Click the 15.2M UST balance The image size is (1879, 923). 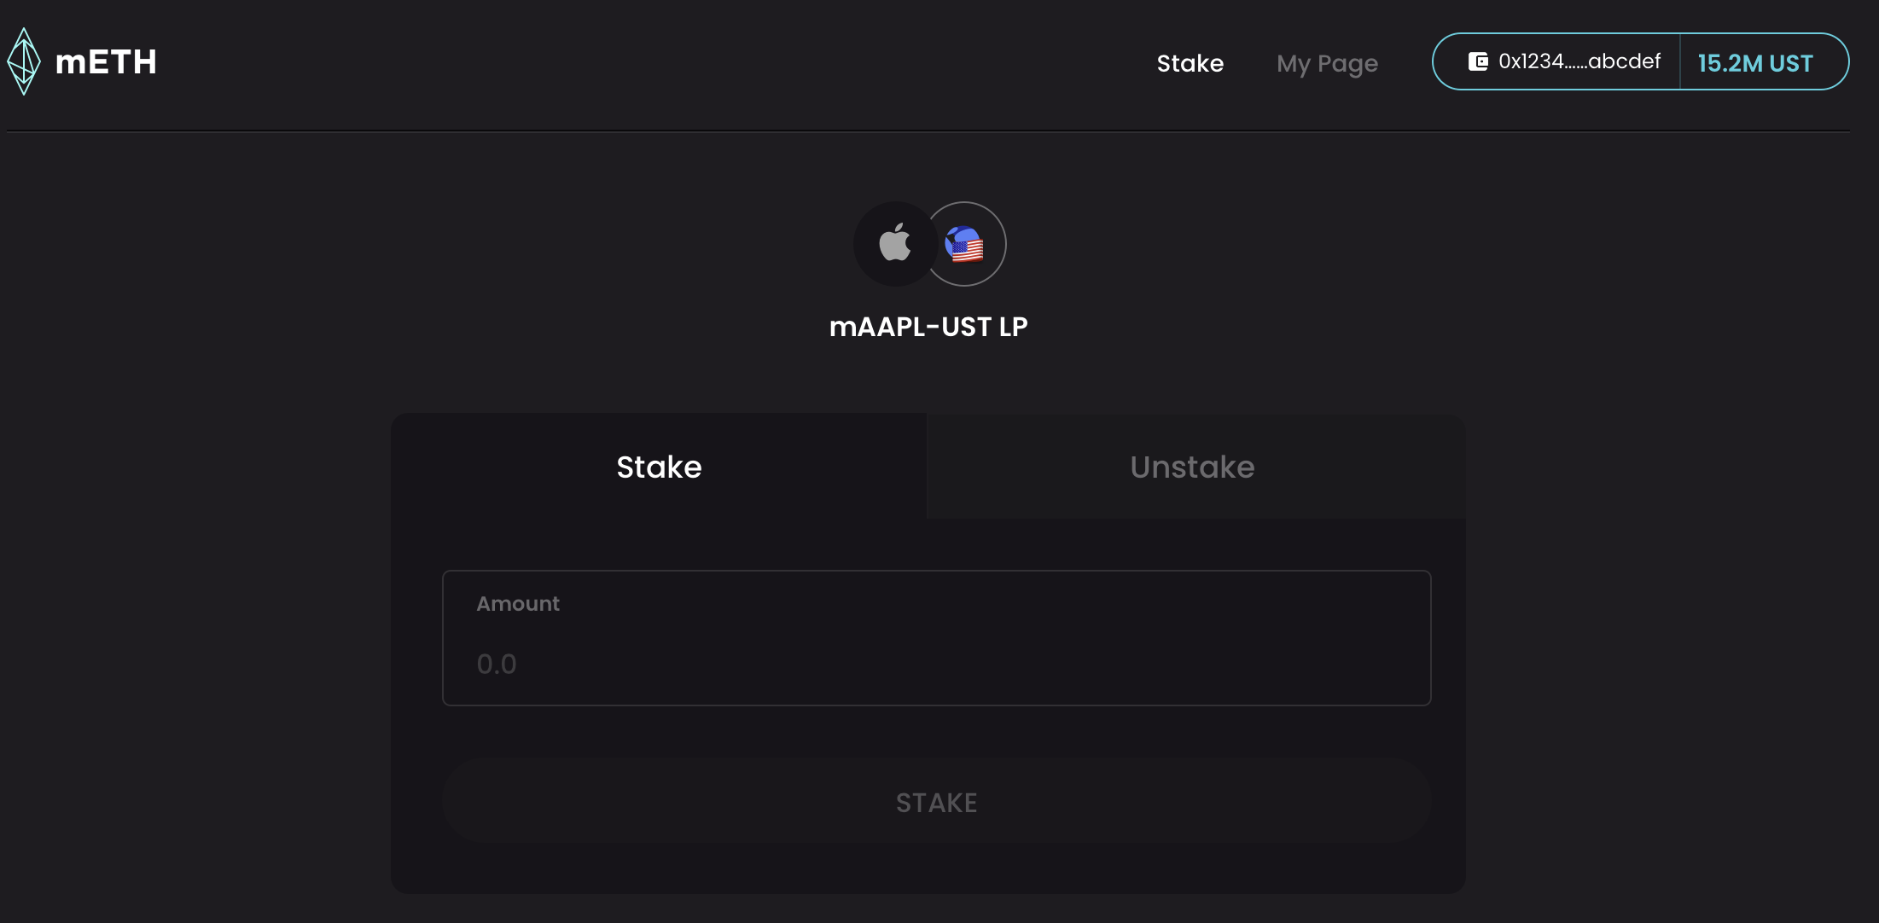tap(1755, 63)
